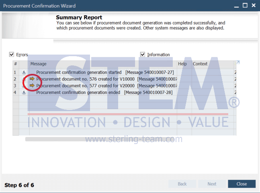260x193 pixels.
Task: Click the Next button
Action: [x=212, y=184]
